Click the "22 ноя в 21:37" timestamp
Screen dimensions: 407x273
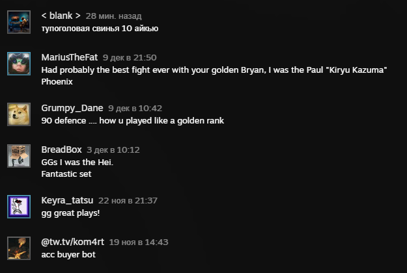[x=128, y=200]
